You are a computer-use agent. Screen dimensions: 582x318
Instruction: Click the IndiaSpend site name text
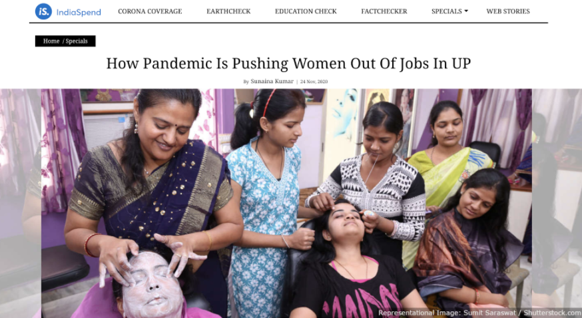[79, 12]
